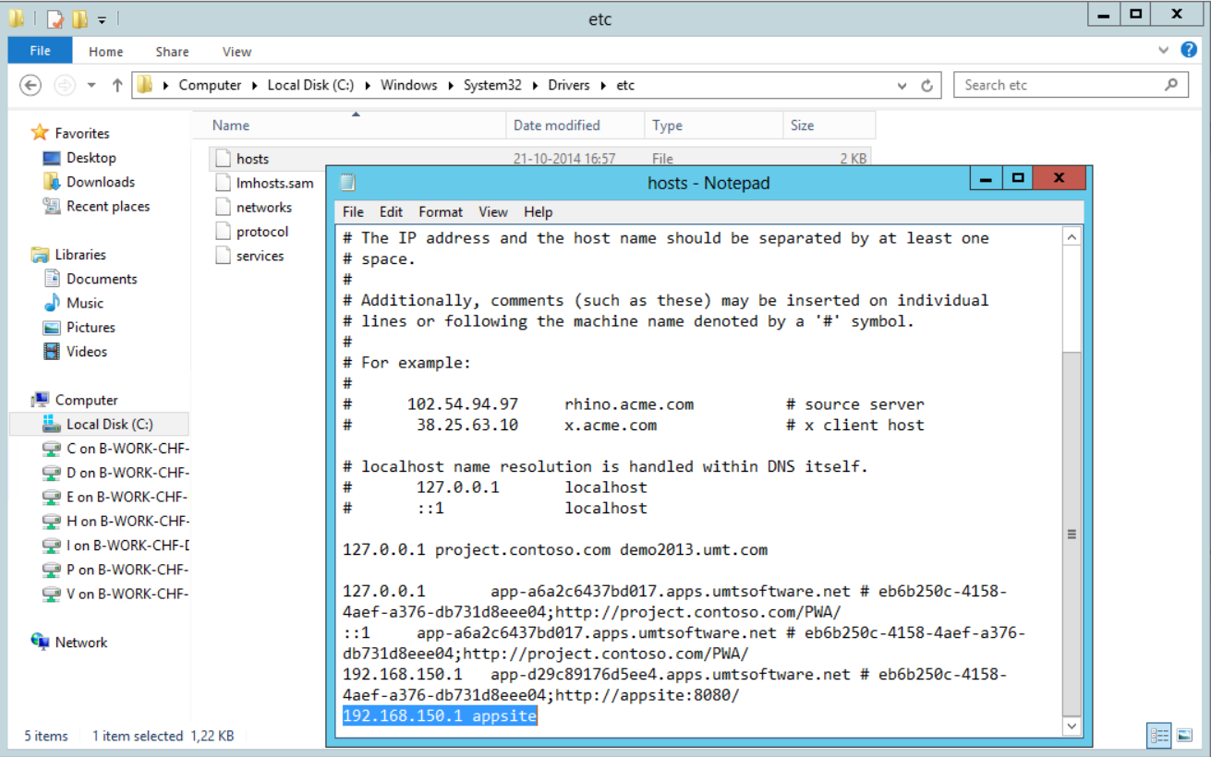
Task: Go back with the Explorer Back arrow
Action: pos(30,85)
